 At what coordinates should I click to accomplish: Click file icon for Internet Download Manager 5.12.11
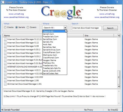click(x=5, y=39)
